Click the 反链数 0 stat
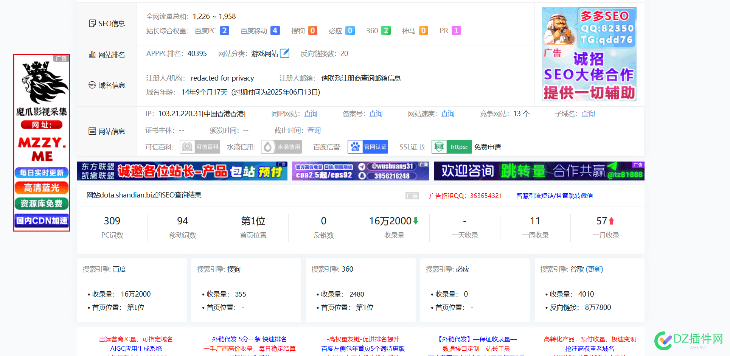730x356 pixels. pyautogui.click(x=323, y=227)
